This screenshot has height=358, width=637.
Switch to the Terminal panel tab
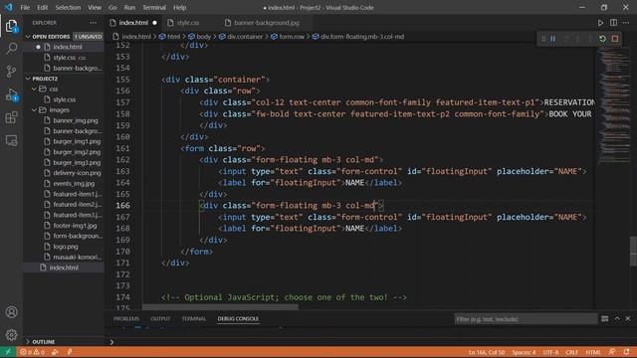pos(194,319)
